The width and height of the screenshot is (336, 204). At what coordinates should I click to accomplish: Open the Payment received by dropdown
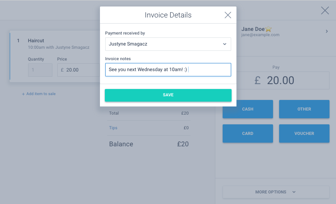coord(168,44)
